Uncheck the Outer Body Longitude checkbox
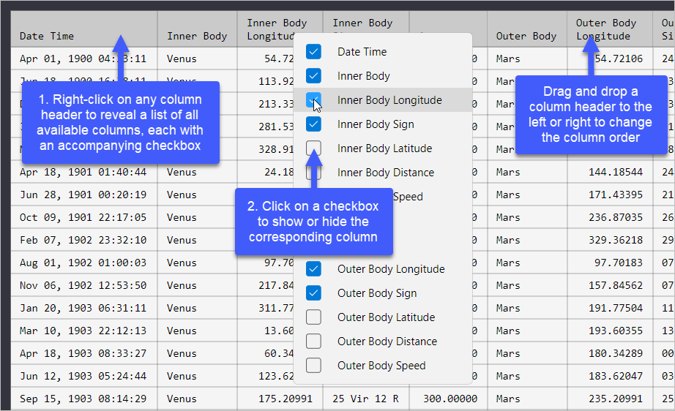The image size is (675, 411). 313,269
